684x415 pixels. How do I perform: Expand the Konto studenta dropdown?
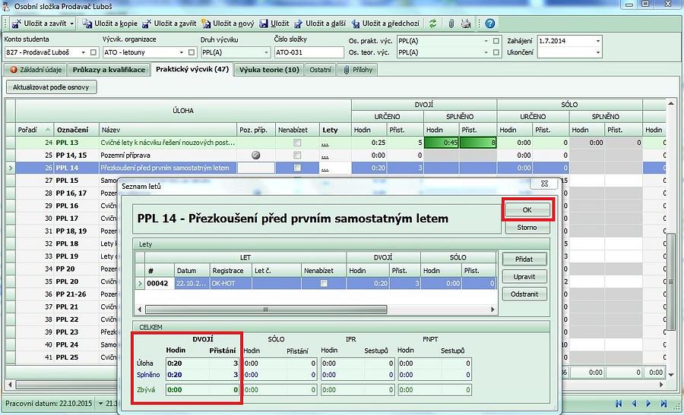[x=82, y=52]
